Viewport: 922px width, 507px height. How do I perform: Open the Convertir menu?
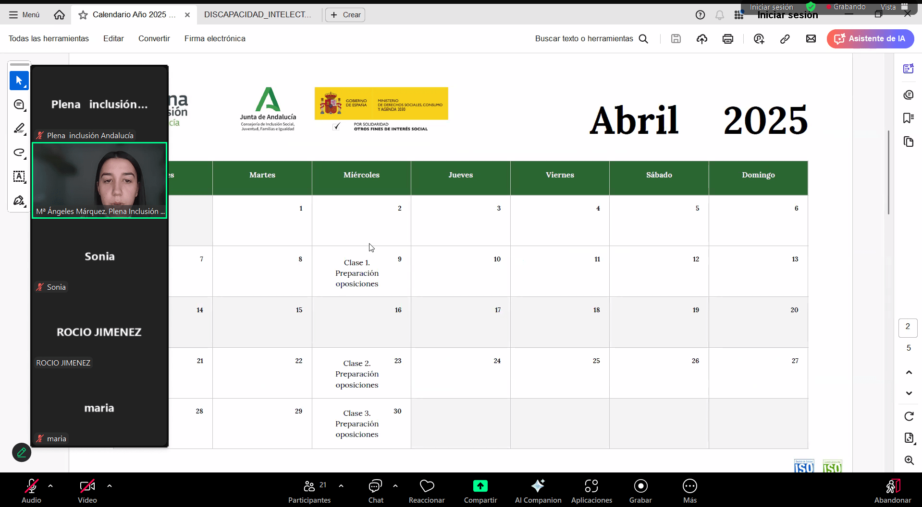[x=154, y=38]
